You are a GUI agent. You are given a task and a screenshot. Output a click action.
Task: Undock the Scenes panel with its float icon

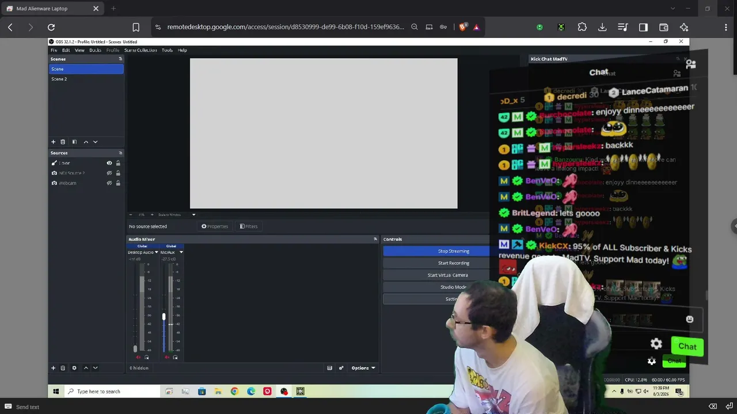click(120, 59)
